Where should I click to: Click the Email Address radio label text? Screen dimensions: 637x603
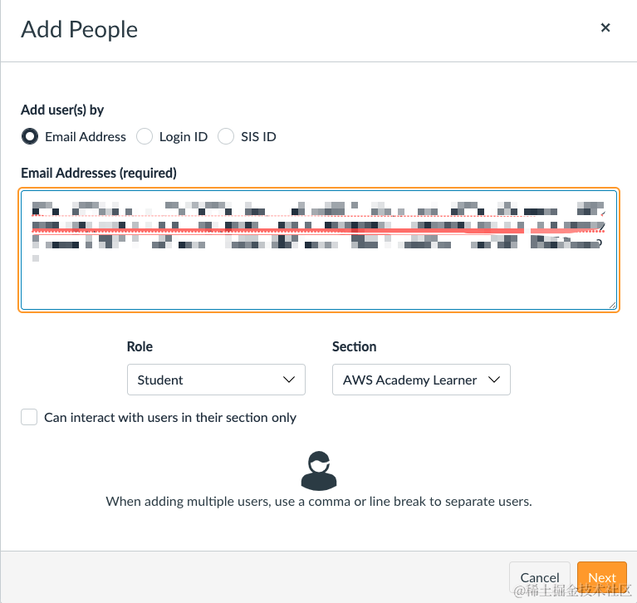point(86,137)
